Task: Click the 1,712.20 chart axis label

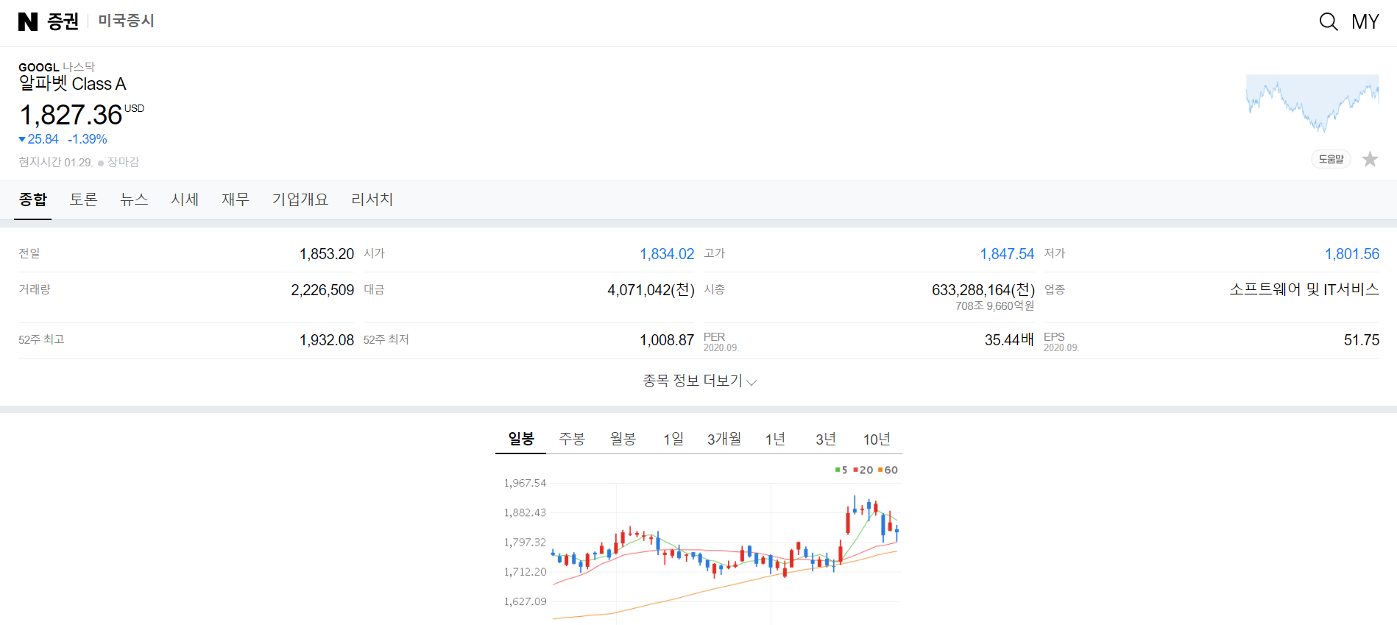Action: (x=525, y=571)
